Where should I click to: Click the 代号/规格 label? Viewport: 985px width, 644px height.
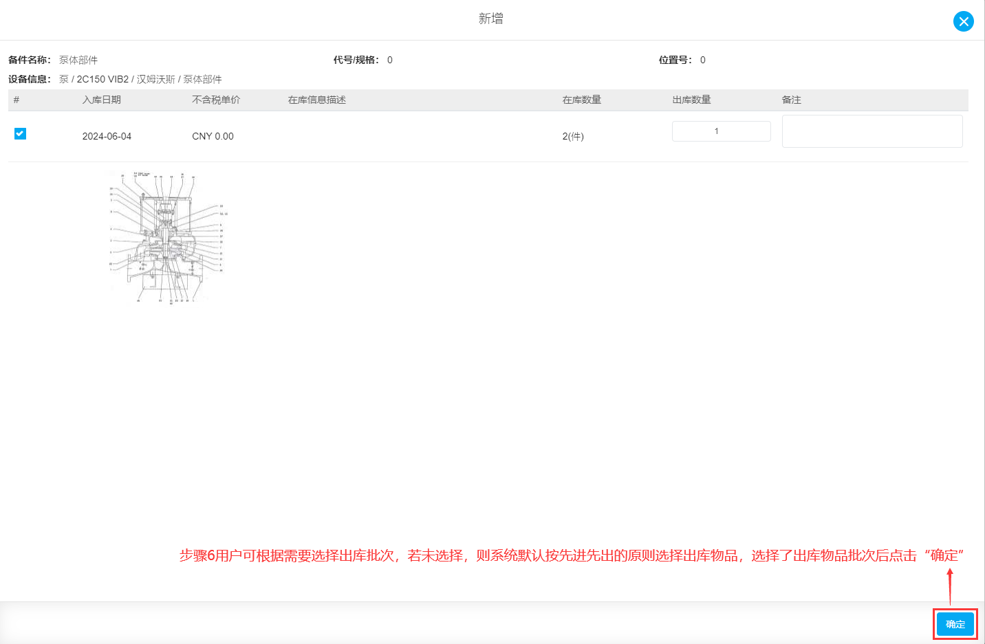coord(356,60)
